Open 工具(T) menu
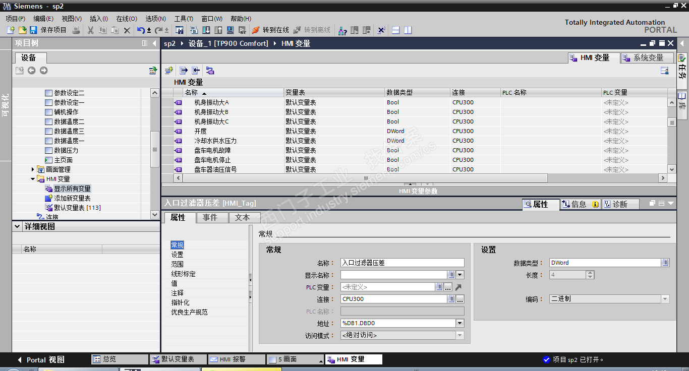The image size is (689, 371). (184, 19)
